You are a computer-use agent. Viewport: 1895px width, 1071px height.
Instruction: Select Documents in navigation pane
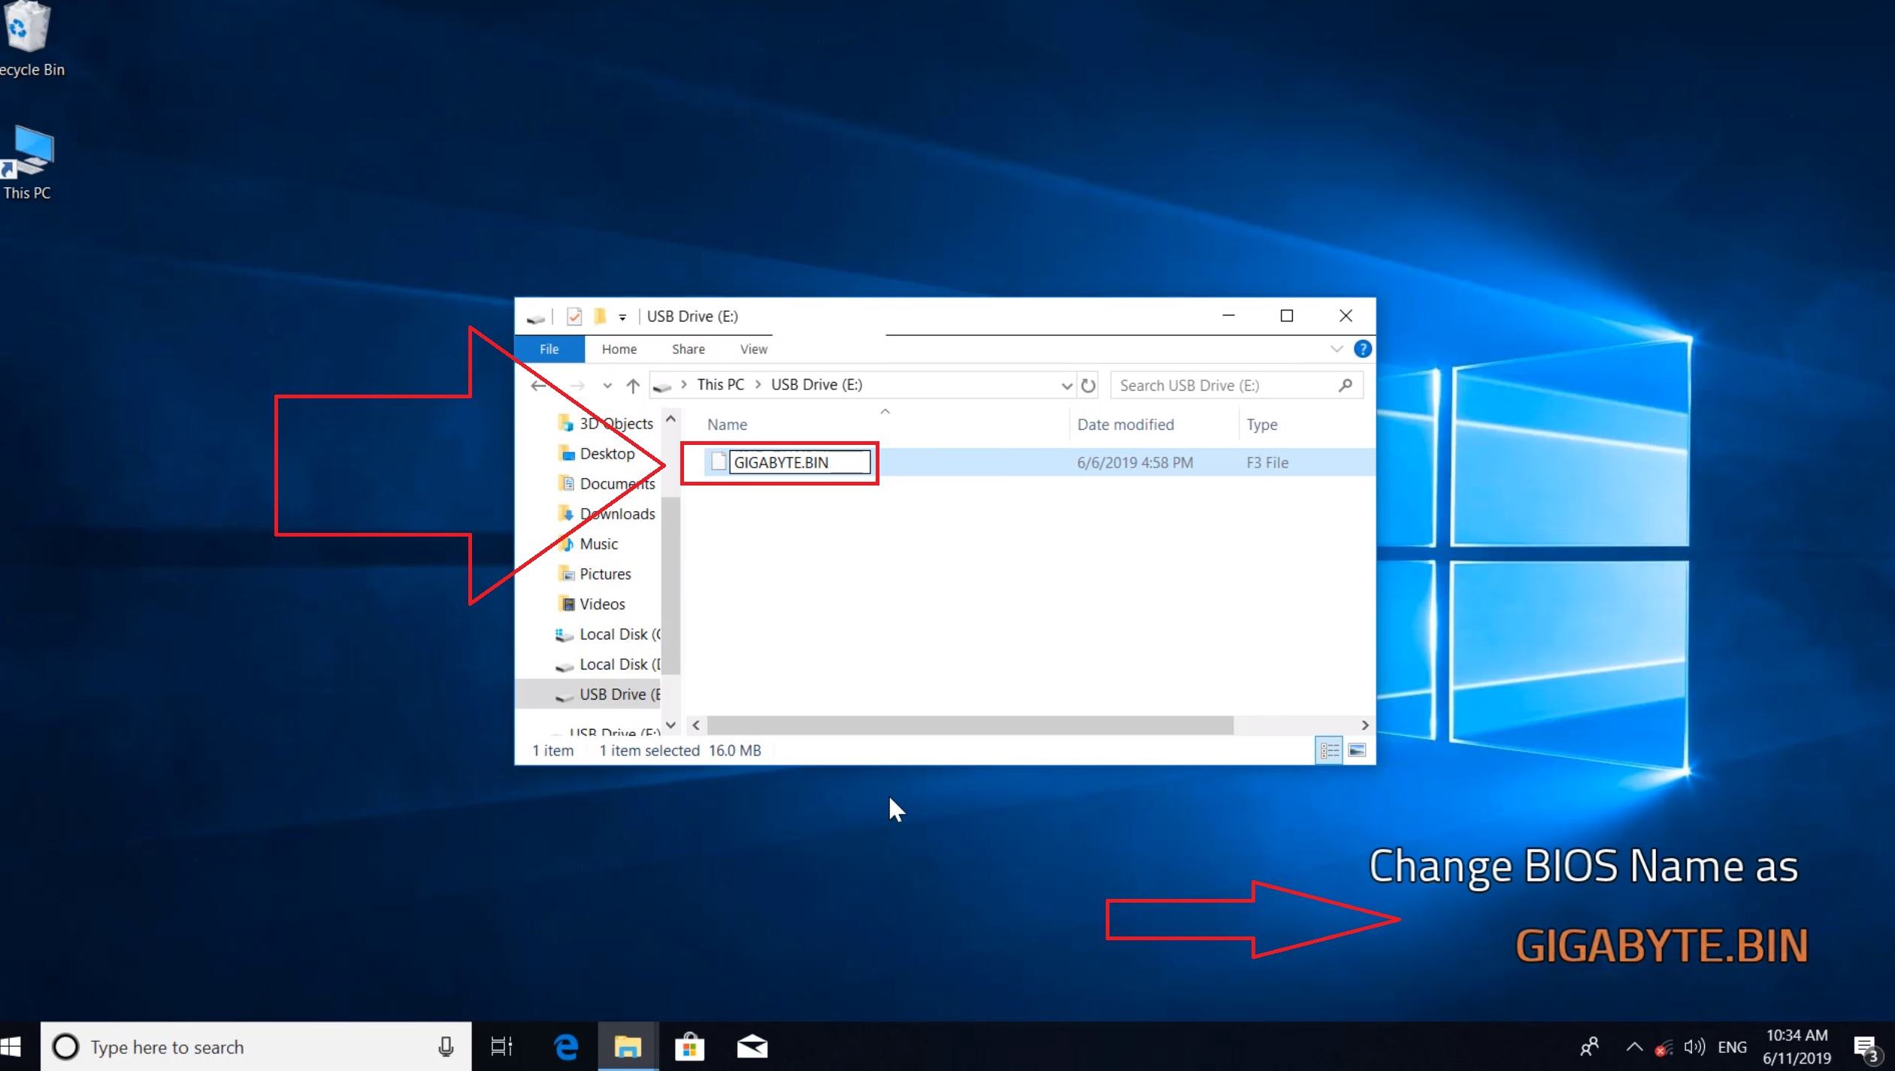pos(607,484)
